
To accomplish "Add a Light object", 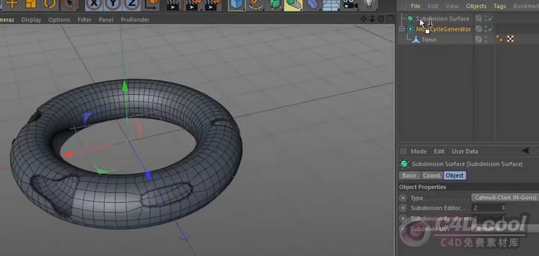I will [x=369, y=5].
